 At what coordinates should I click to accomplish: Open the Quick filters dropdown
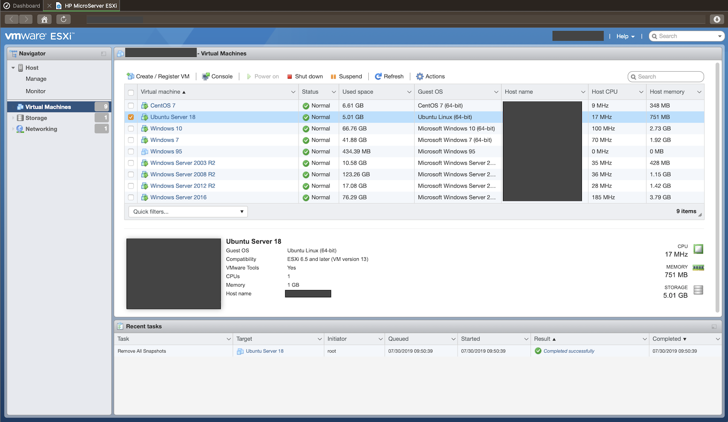188,212
